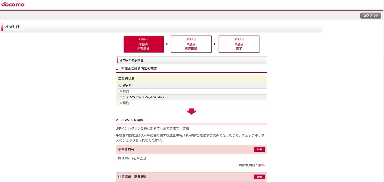384x182 pixels.
Task: Click dポイントクラブ会員は無料 text
Action: [149, 128]
